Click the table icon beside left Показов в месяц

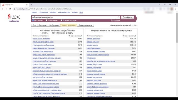81,36
